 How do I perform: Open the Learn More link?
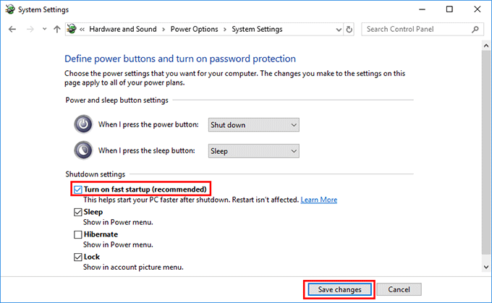[x=319, y=200]
